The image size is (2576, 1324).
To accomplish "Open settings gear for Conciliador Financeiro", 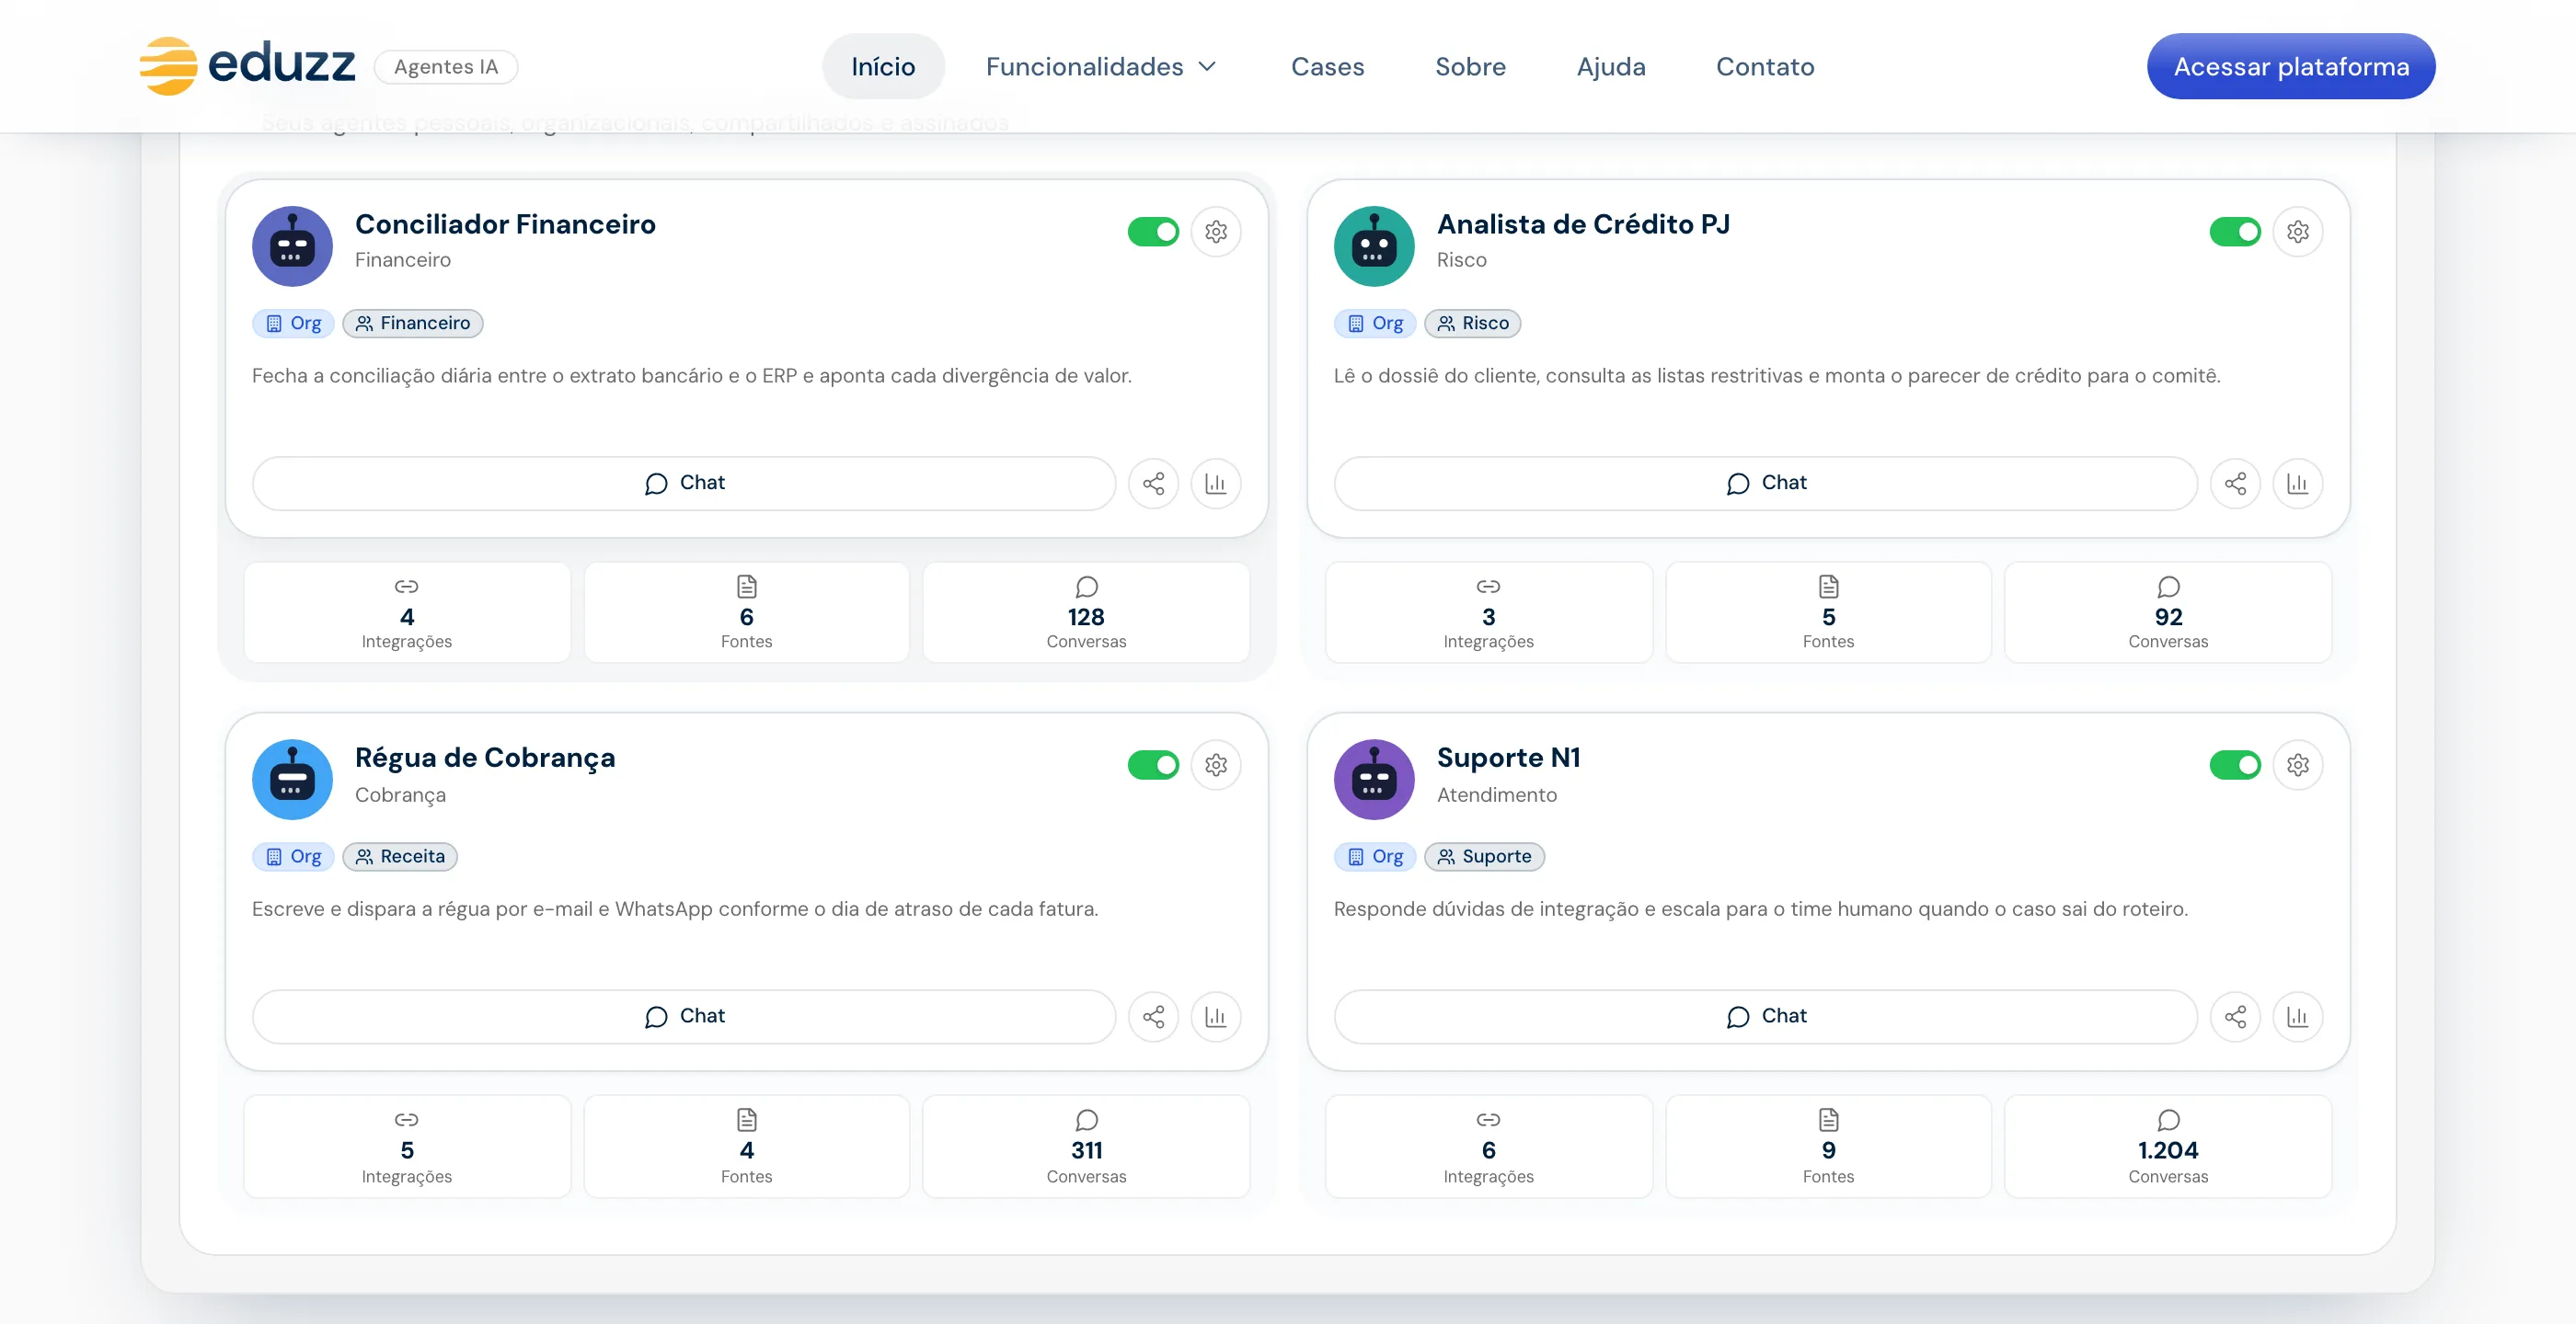I will (x=1215, y=232).
